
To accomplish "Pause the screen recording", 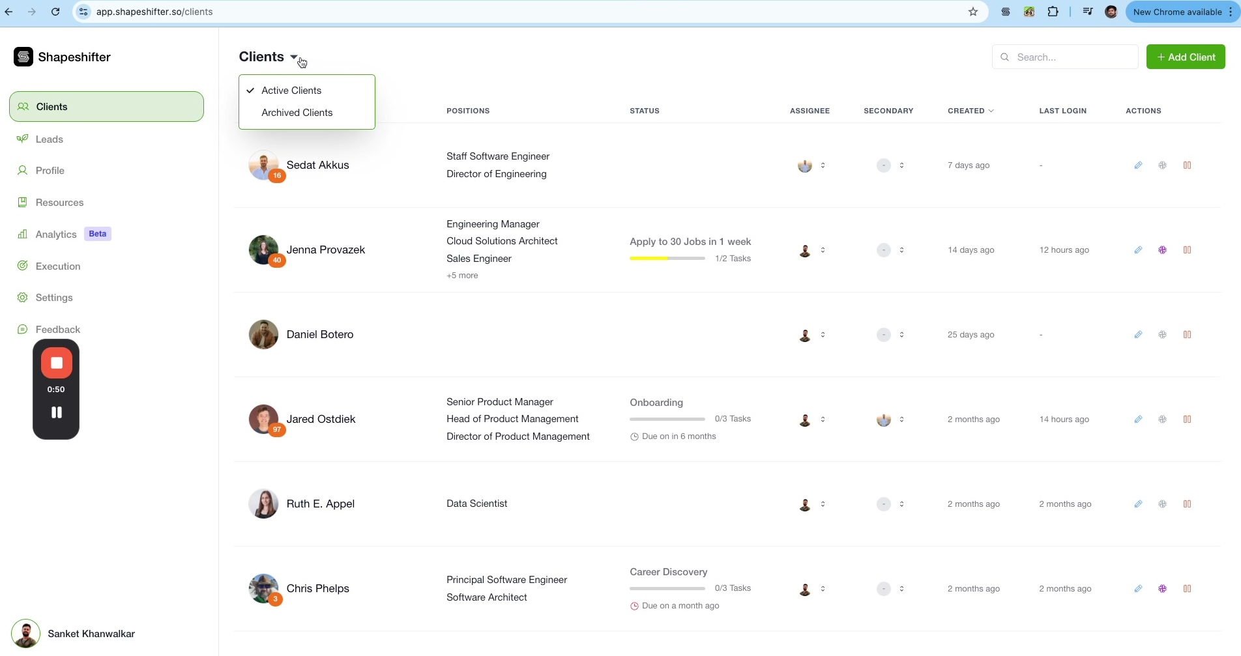I will 57,412.
